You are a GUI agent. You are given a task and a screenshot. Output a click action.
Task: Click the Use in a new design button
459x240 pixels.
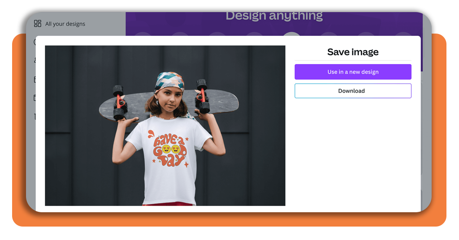(x=353, y=72)
